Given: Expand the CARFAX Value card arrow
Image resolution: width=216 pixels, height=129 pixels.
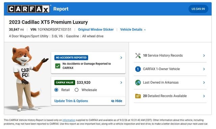Looking at the screenshot, I should coord(121,83).
